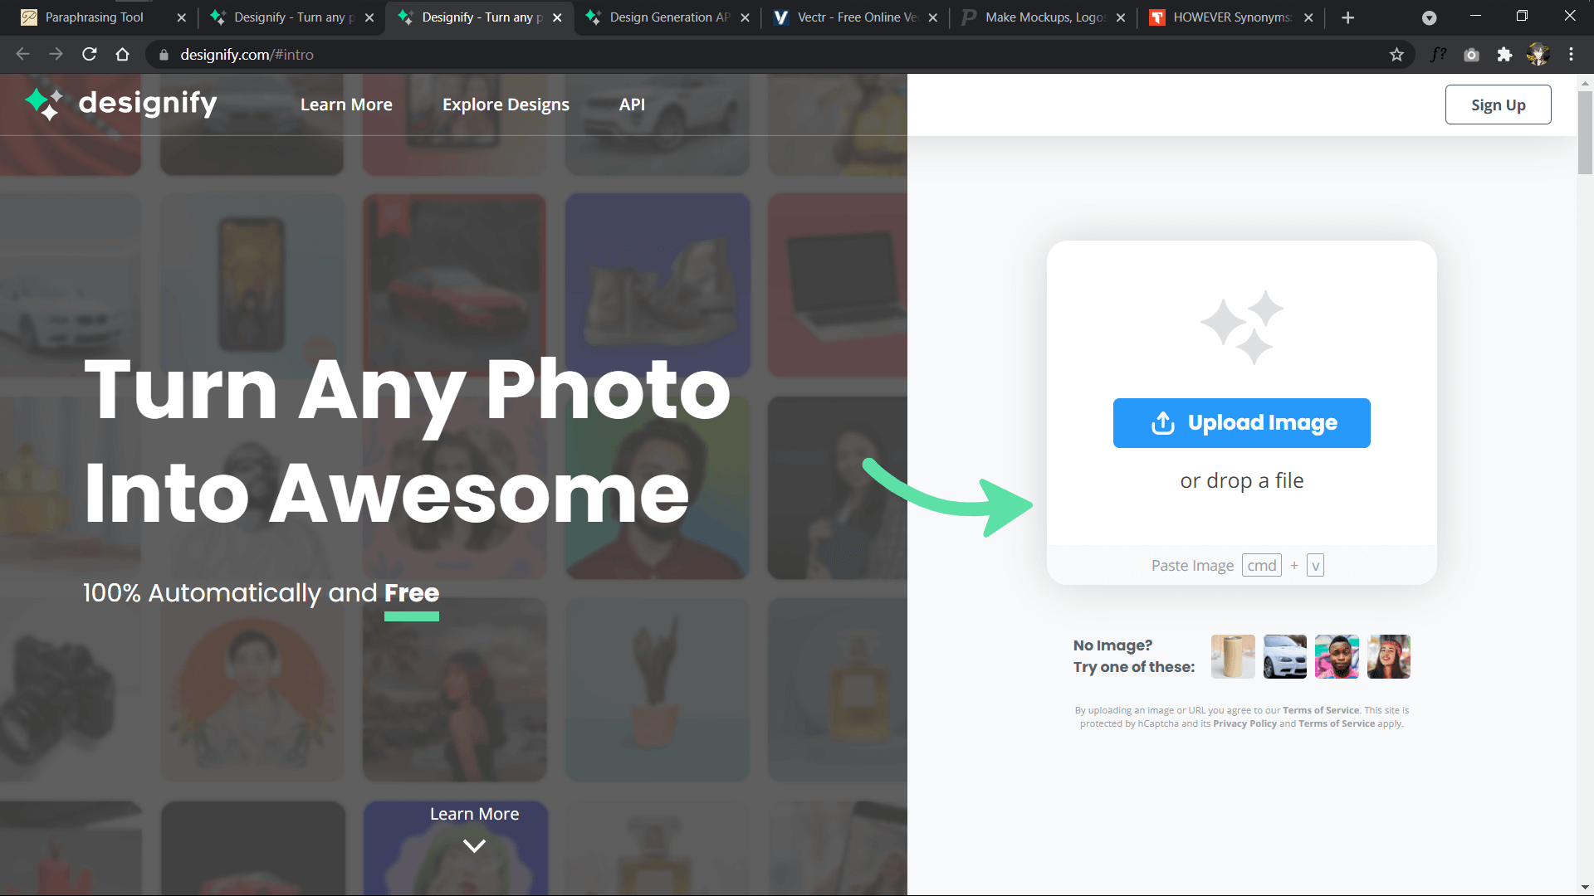Viewport: 1594px width, 896px height.
Task: Click the Learn More chevron at bottom
Action: (474, 846)
